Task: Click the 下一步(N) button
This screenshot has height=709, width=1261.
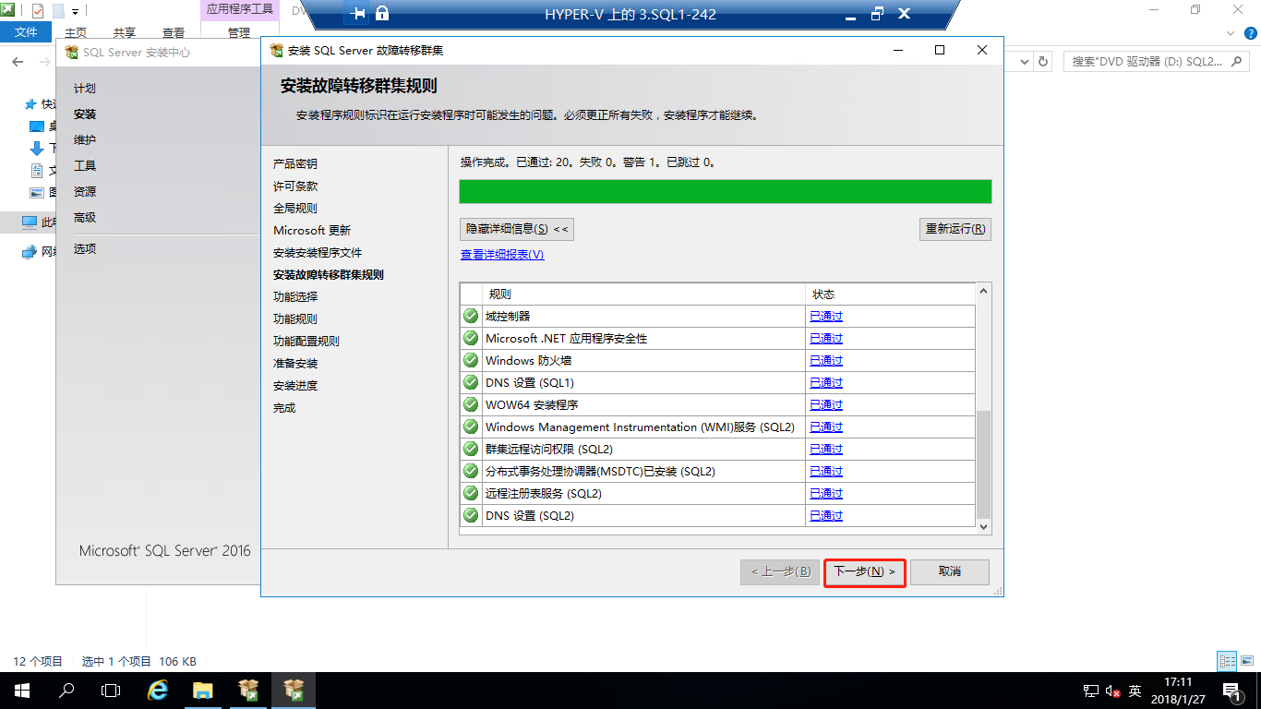Action: [x=865, y=572]
